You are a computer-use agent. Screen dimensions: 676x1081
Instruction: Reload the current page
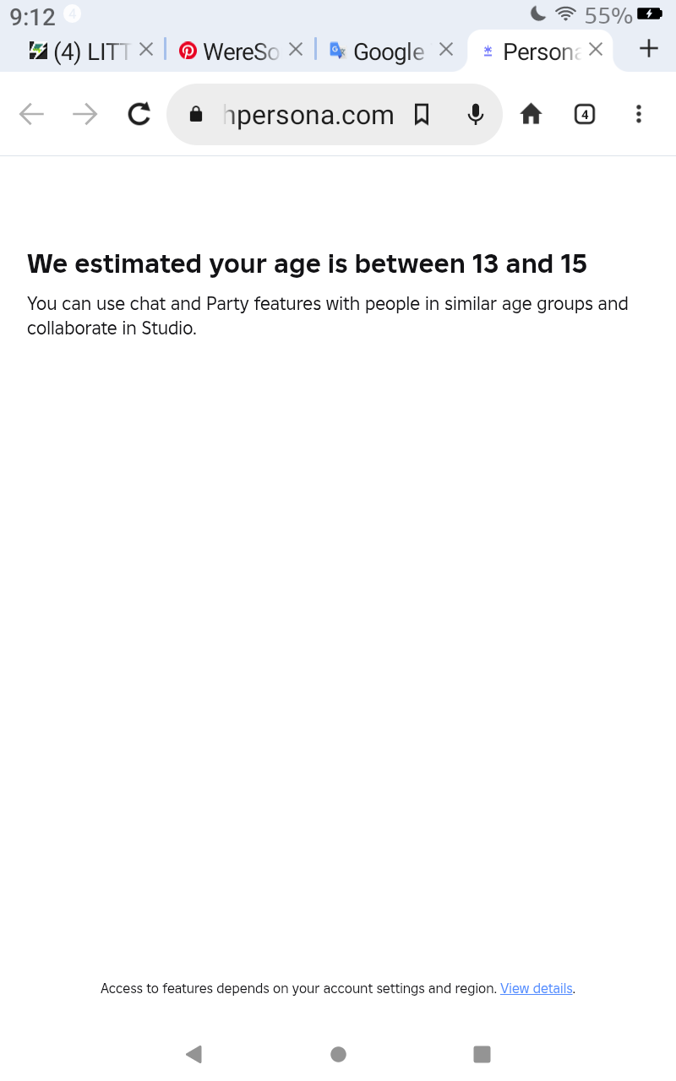[x=139, y=114]
